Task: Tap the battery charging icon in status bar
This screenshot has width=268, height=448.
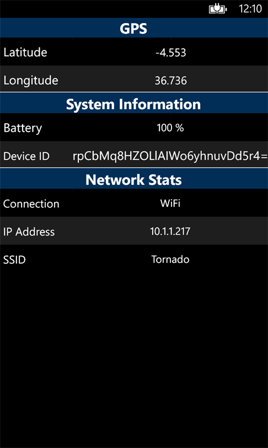Action: (x=218, y=9)
